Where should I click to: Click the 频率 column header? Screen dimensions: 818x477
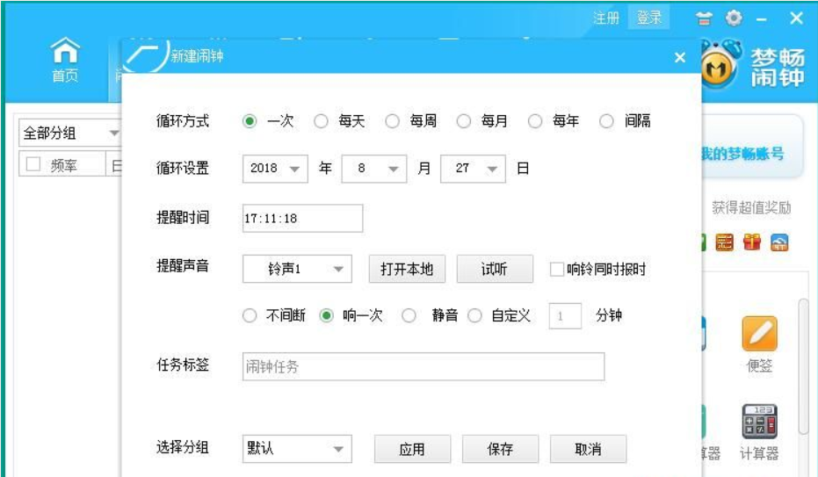[x=63, y=166]
